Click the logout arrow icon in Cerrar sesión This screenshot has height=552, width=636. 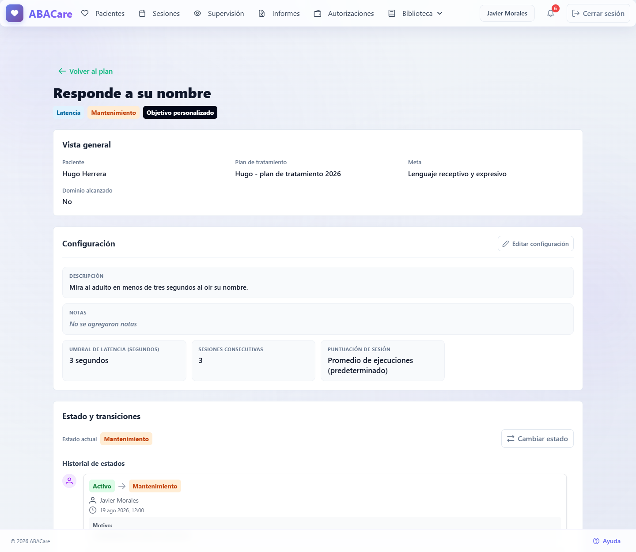pos(576,13)
